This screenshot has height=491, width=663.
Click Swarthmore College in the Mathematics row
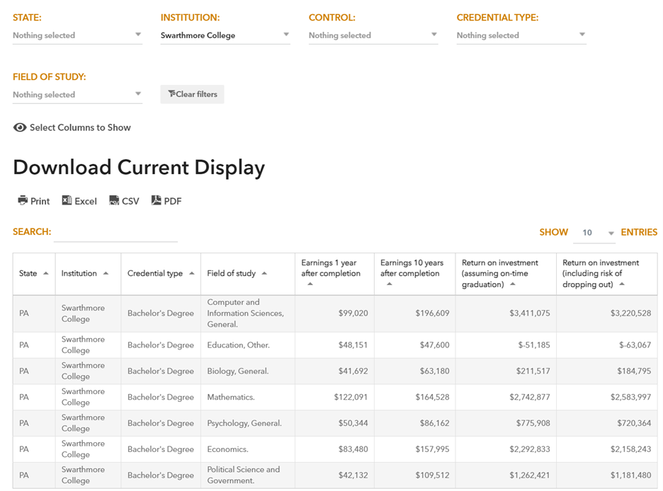(x=83, y=397)
